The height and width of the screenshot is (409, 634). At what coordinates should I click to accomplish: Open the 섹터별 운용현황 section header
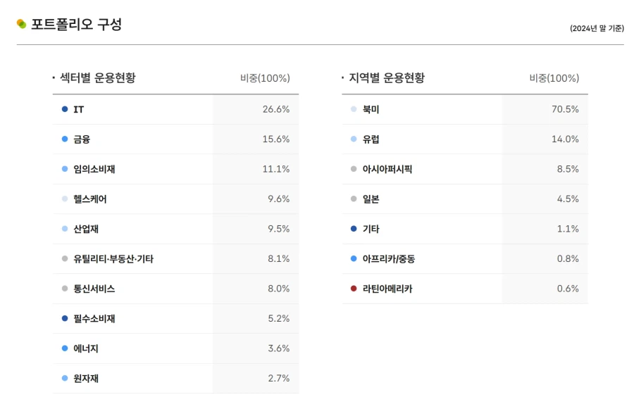pos(95,78)
